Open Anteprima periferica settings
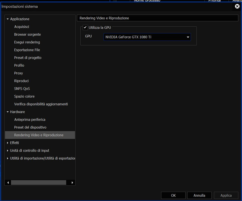 30,120
